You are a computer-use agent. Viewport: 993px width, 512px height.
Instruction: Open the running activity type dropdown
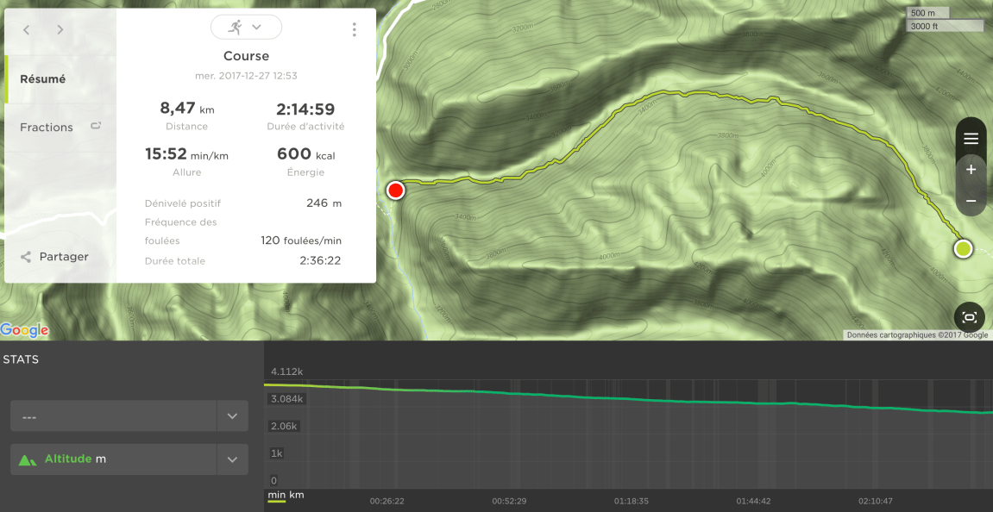(x=247, y=27)
